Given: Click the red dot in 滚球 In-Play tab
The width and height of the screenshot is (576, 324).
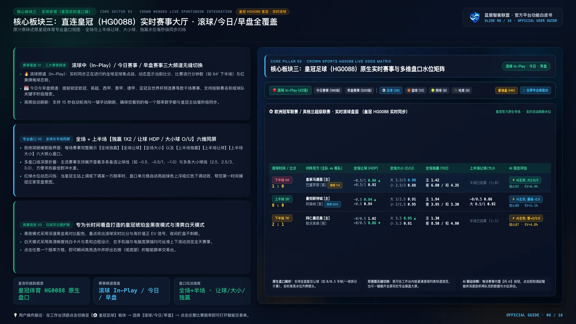Looking at the screenshot, I should pyautogui.click(x=274, y=90).
